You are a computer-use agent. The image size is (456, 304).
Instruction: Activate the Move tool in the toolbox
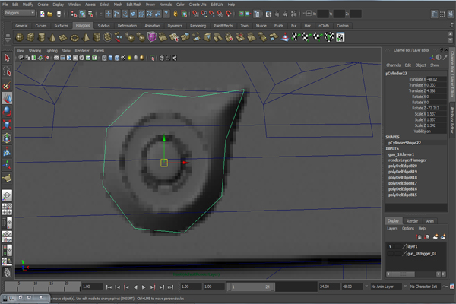(x=7, y=98)
